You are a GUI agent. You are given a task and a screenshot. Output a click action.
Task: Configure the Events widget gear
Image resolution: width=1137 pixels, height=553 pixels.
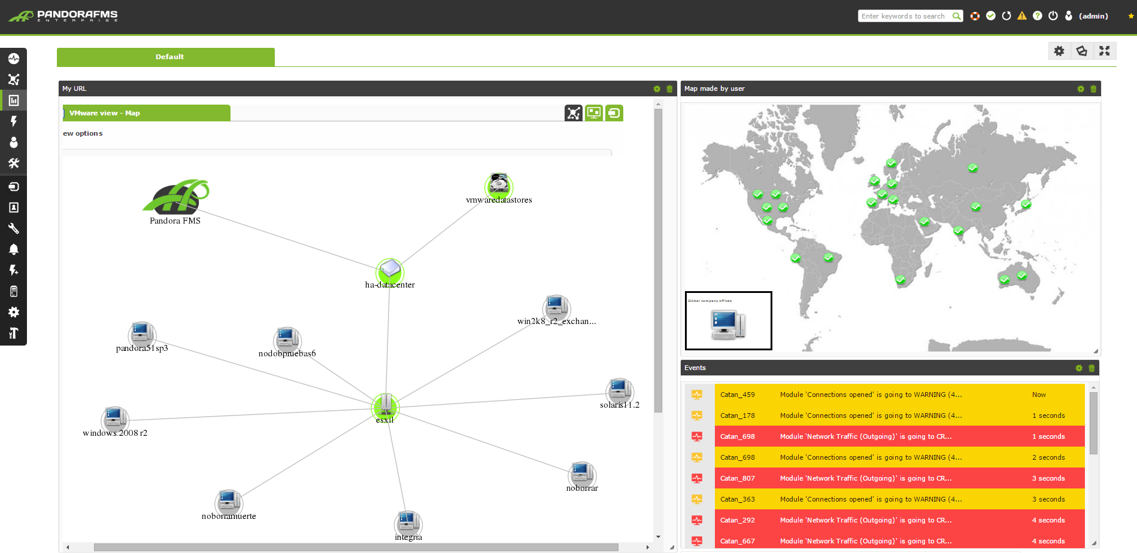pyautogui.click(x=1079, y=368)
